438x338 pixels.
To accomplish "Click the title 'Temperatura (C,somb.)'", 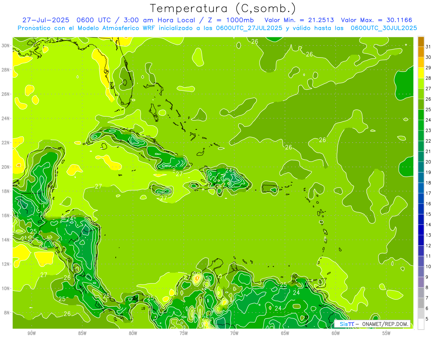I will click(x=223, y=8).
